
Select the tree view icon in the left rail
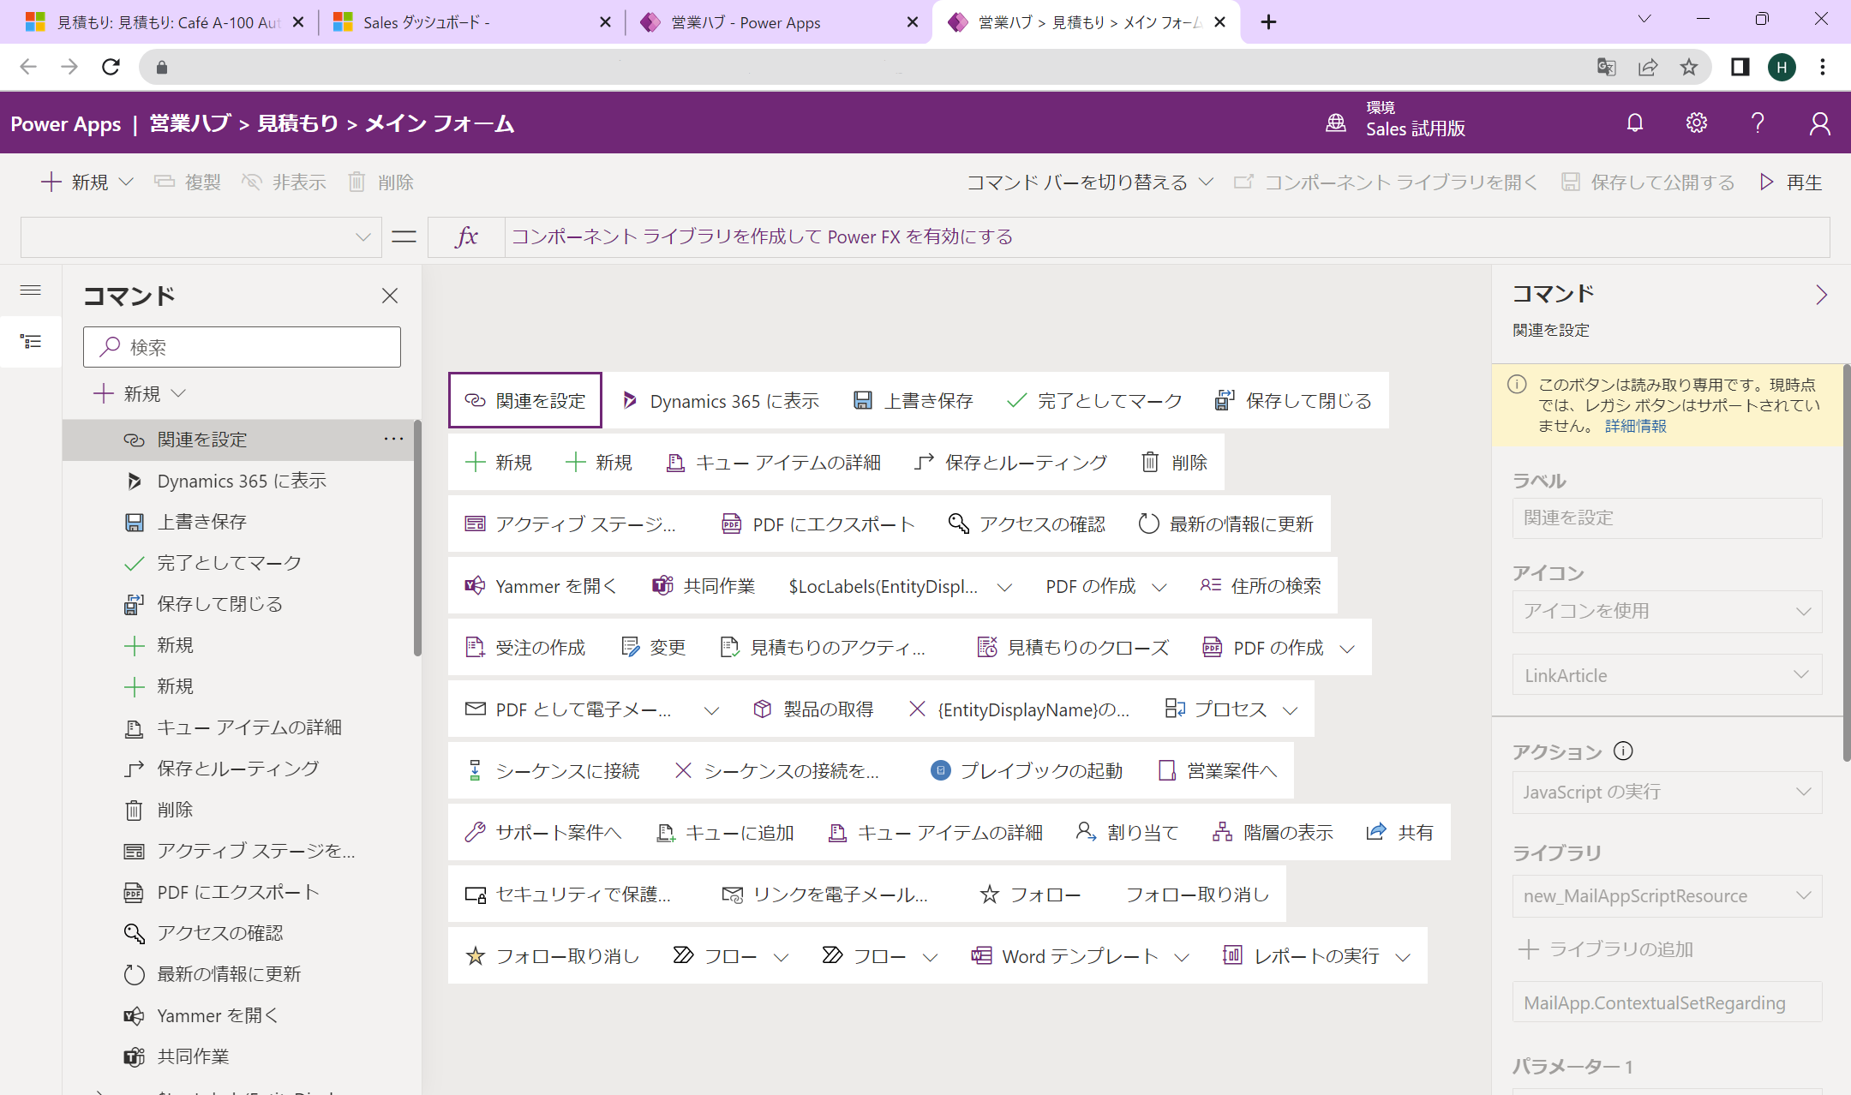point(31,342)
